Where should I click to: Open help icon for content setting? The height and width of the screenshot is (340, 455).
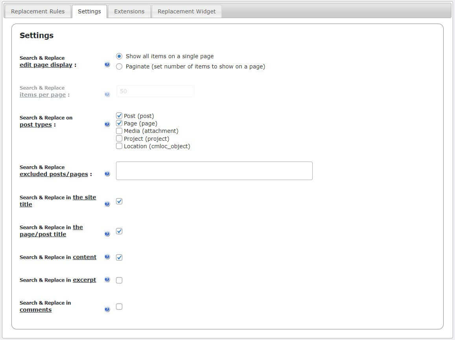click(107, 257)
